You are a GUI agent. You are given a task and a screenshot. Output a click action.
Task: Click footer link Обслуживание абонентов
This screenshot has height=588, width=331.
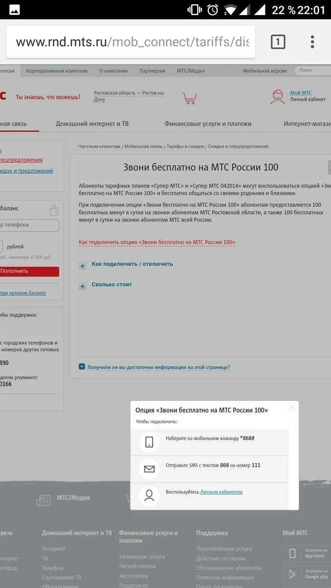click(229, 568)
